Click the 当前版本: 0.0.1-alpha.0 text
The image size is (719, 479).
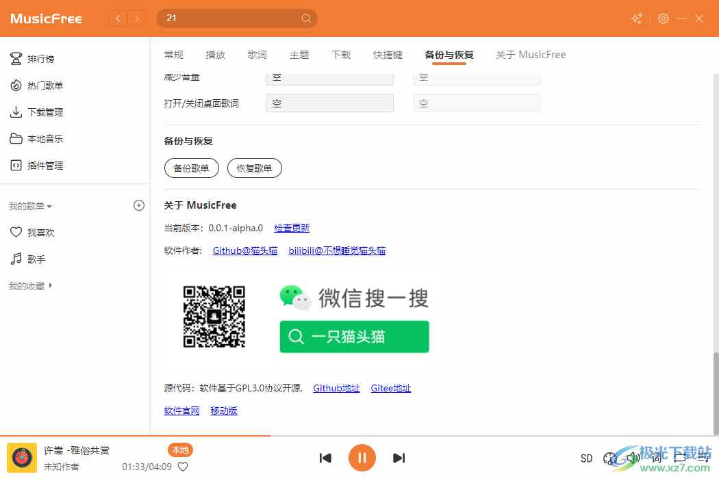point(214,228)
